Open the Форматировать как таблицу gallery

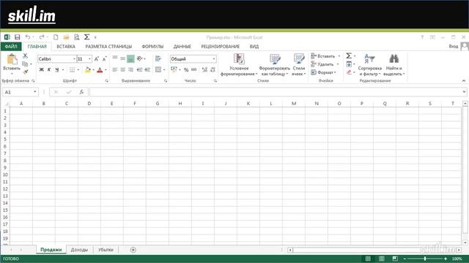[x=274, y=65]
